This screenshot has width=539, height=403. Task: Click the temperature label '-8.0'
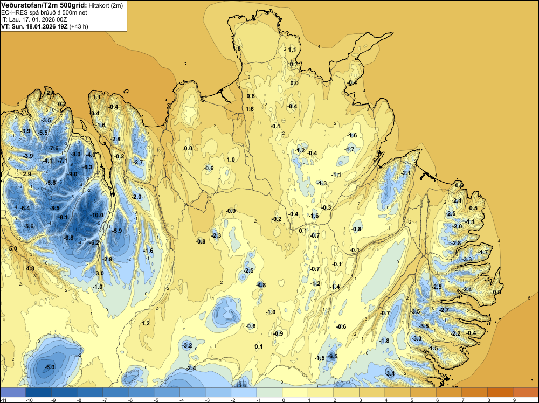tap(75, 154)
